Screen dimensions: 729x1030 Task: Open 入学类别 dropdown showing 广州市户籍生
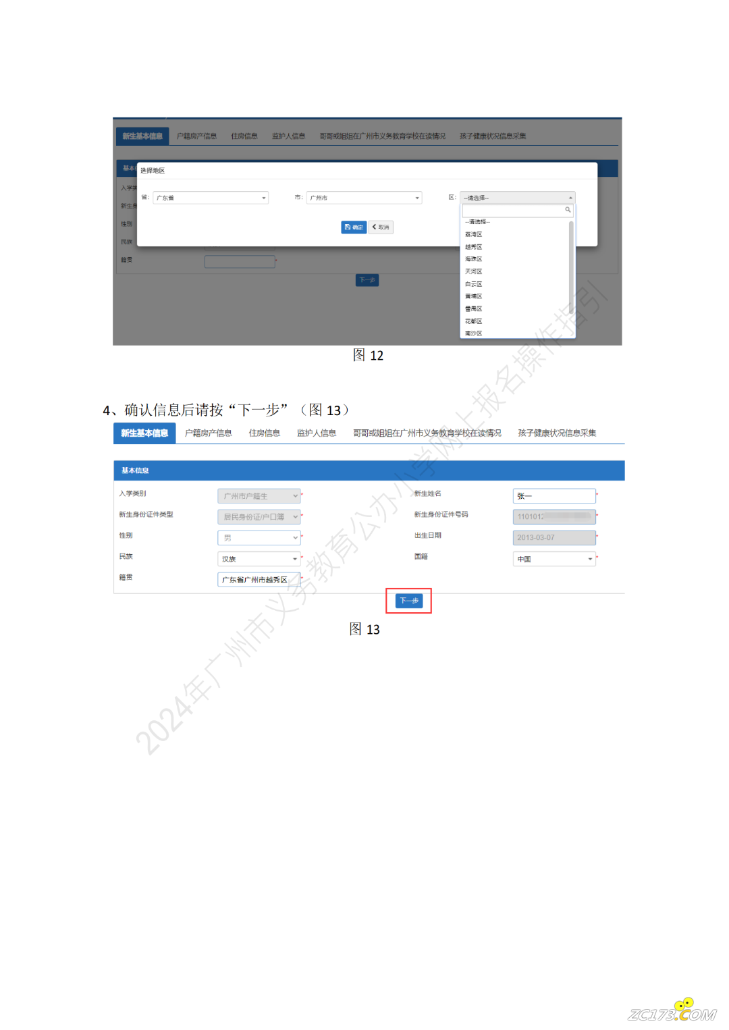[259, 496]
